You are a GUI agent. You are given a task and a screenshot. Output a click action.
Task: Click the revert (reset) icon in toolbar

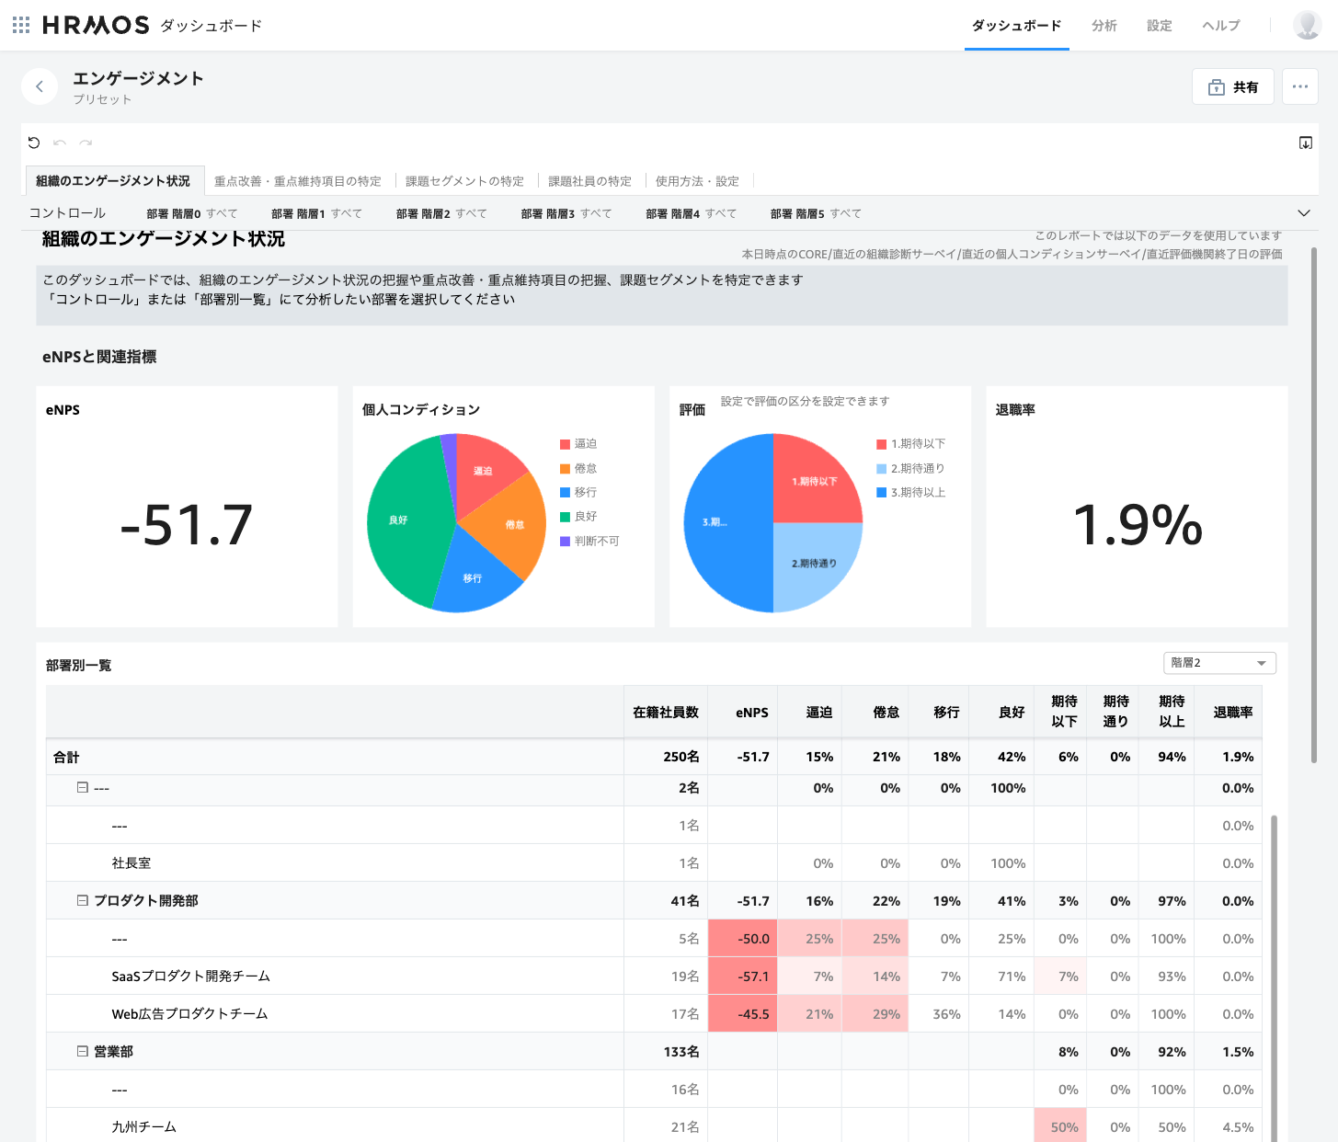tap(34, 143)
